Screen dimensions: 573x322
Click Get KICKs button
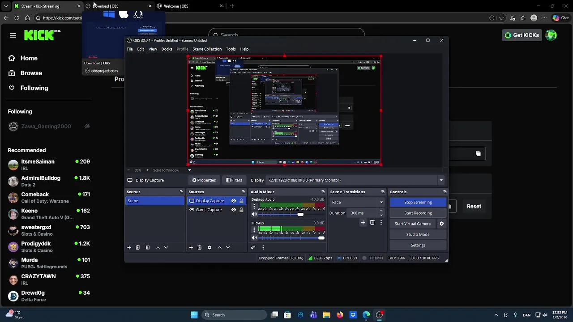click(522, 35)
